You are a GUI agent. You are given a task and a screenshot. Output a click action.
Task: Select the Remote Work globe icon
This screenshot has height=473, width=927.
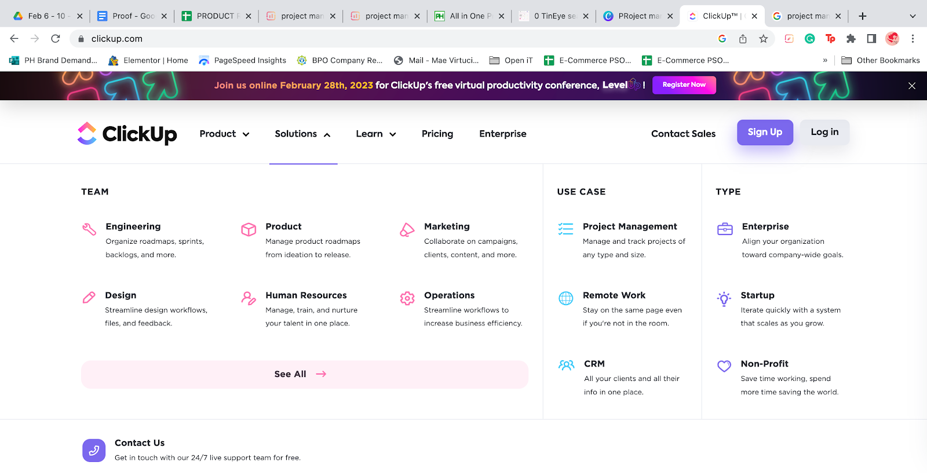pos(566,298)
